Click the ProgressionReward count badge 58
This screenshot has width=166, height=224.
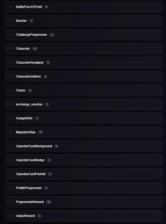[49, 202]
